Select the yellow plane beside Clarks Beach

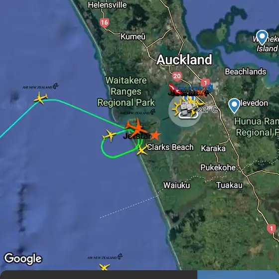(x=142, y=149)
